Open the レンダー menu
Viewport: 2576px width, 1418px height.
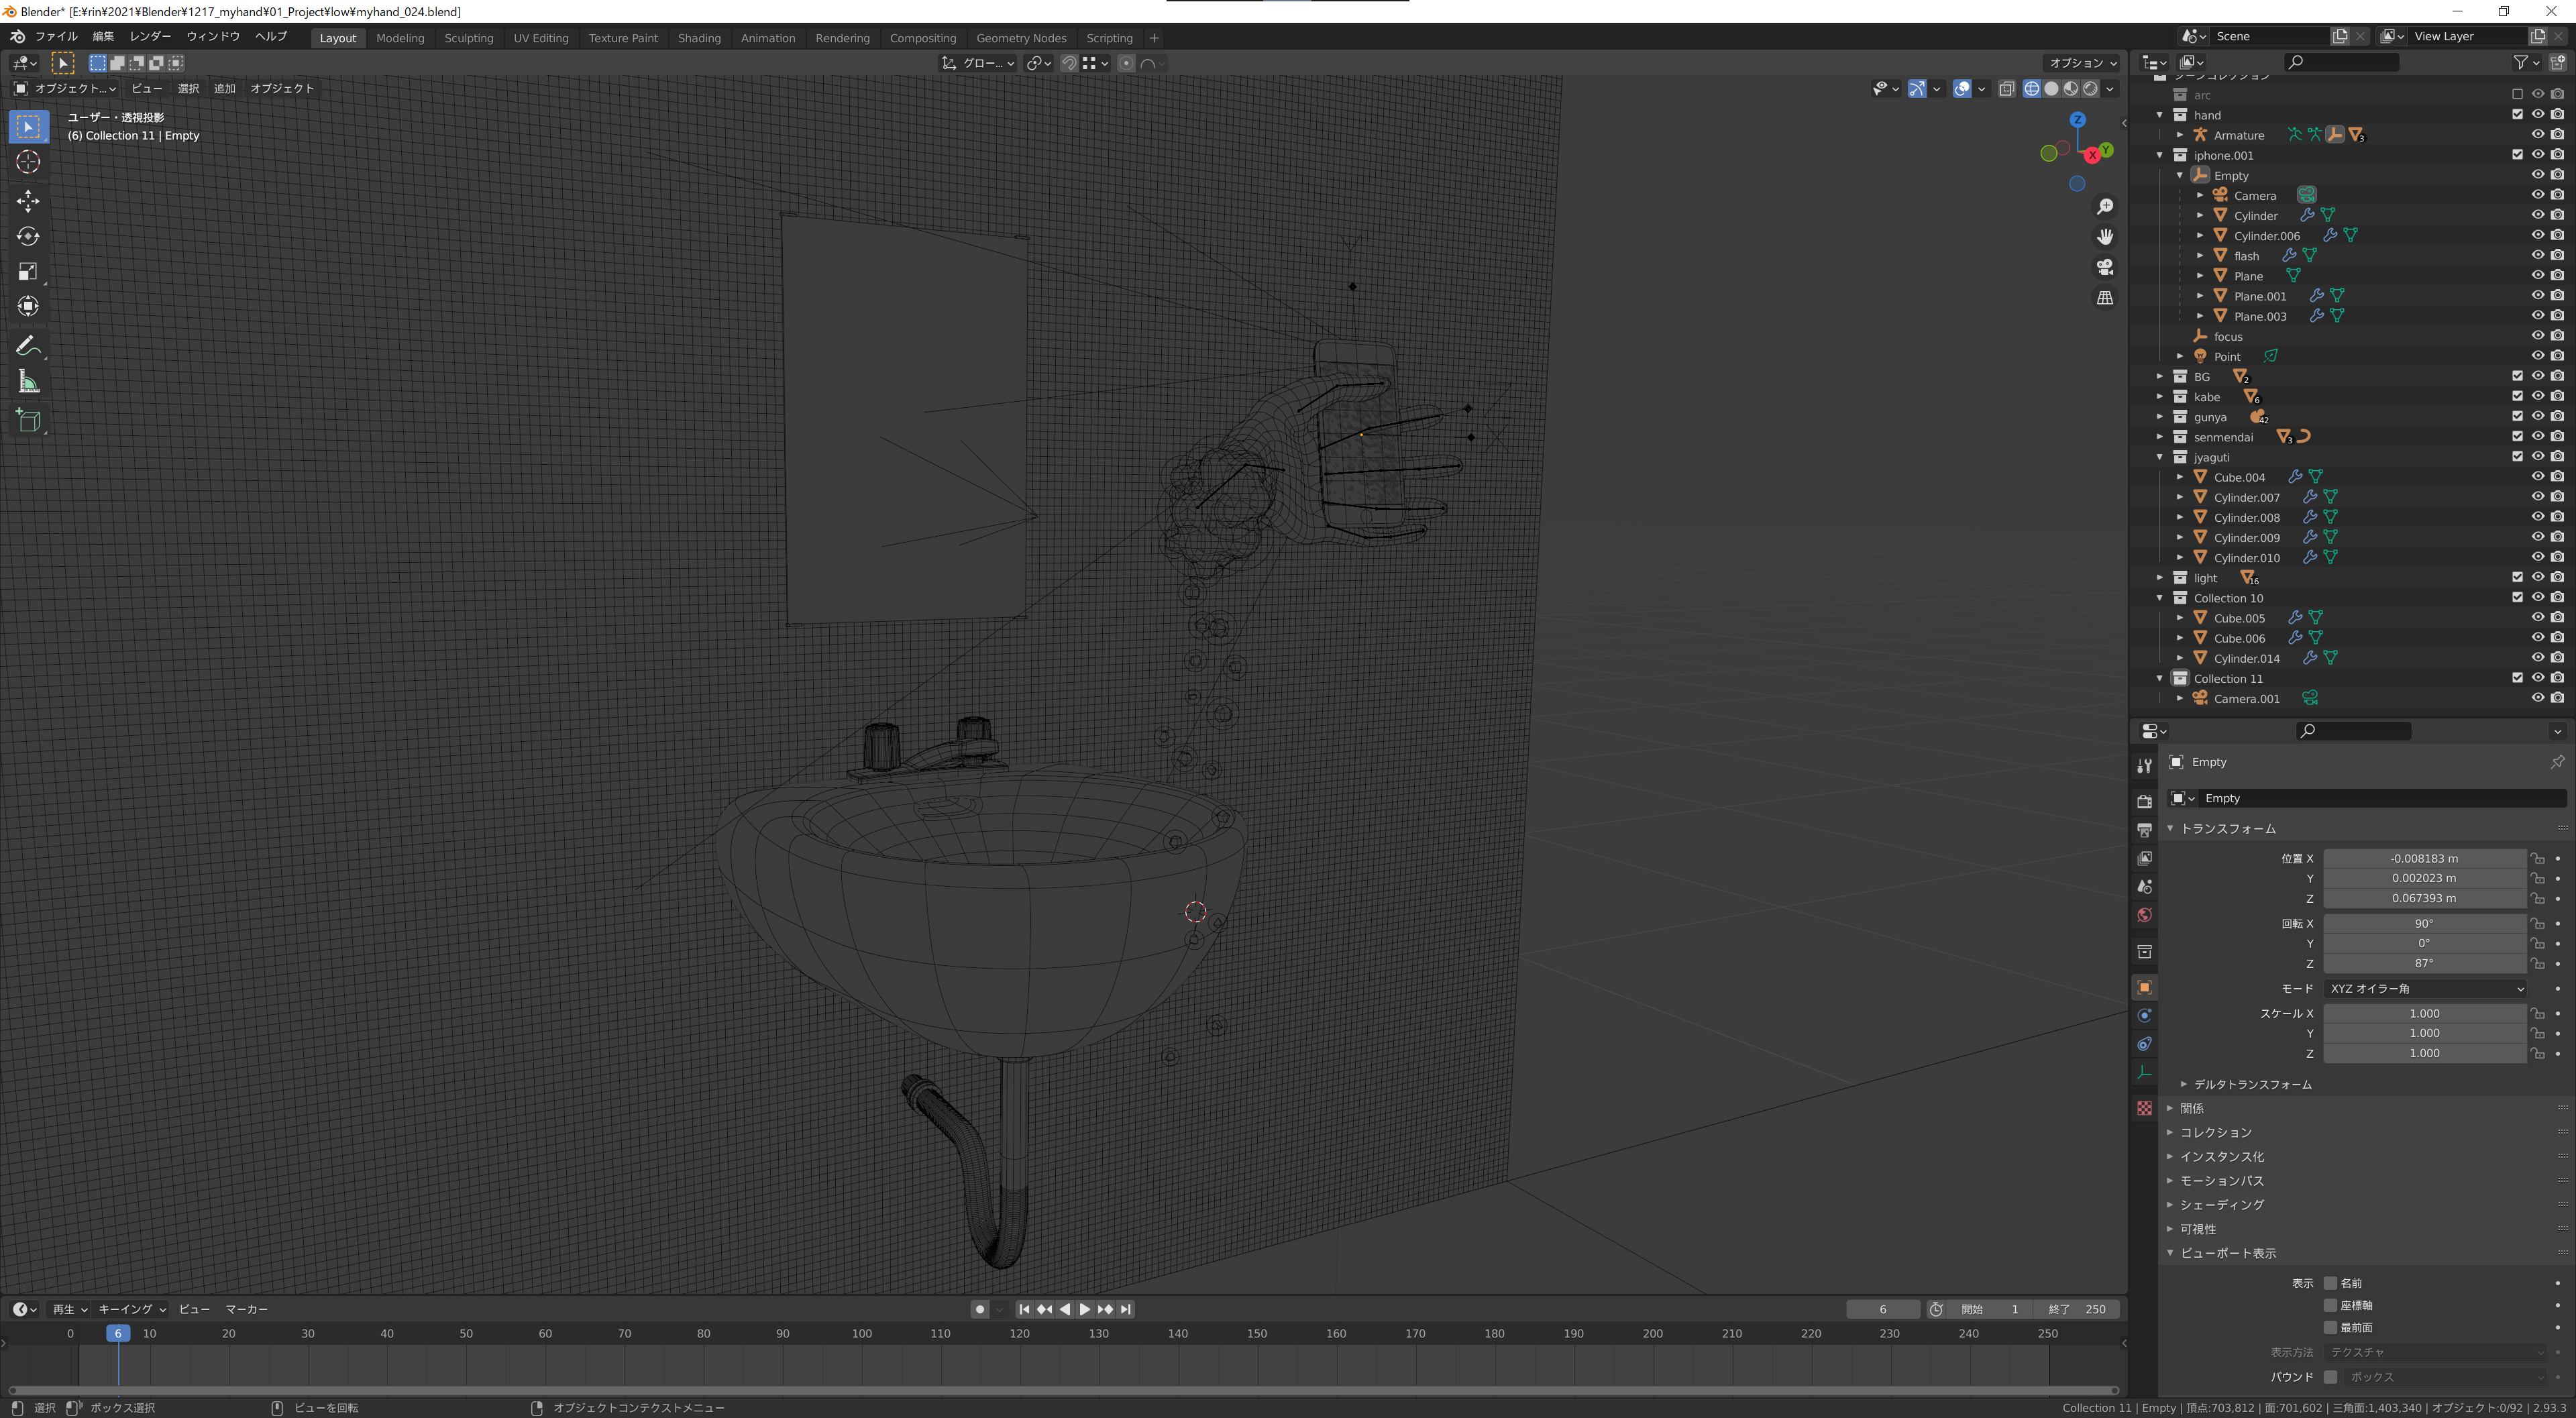point(150,36)
